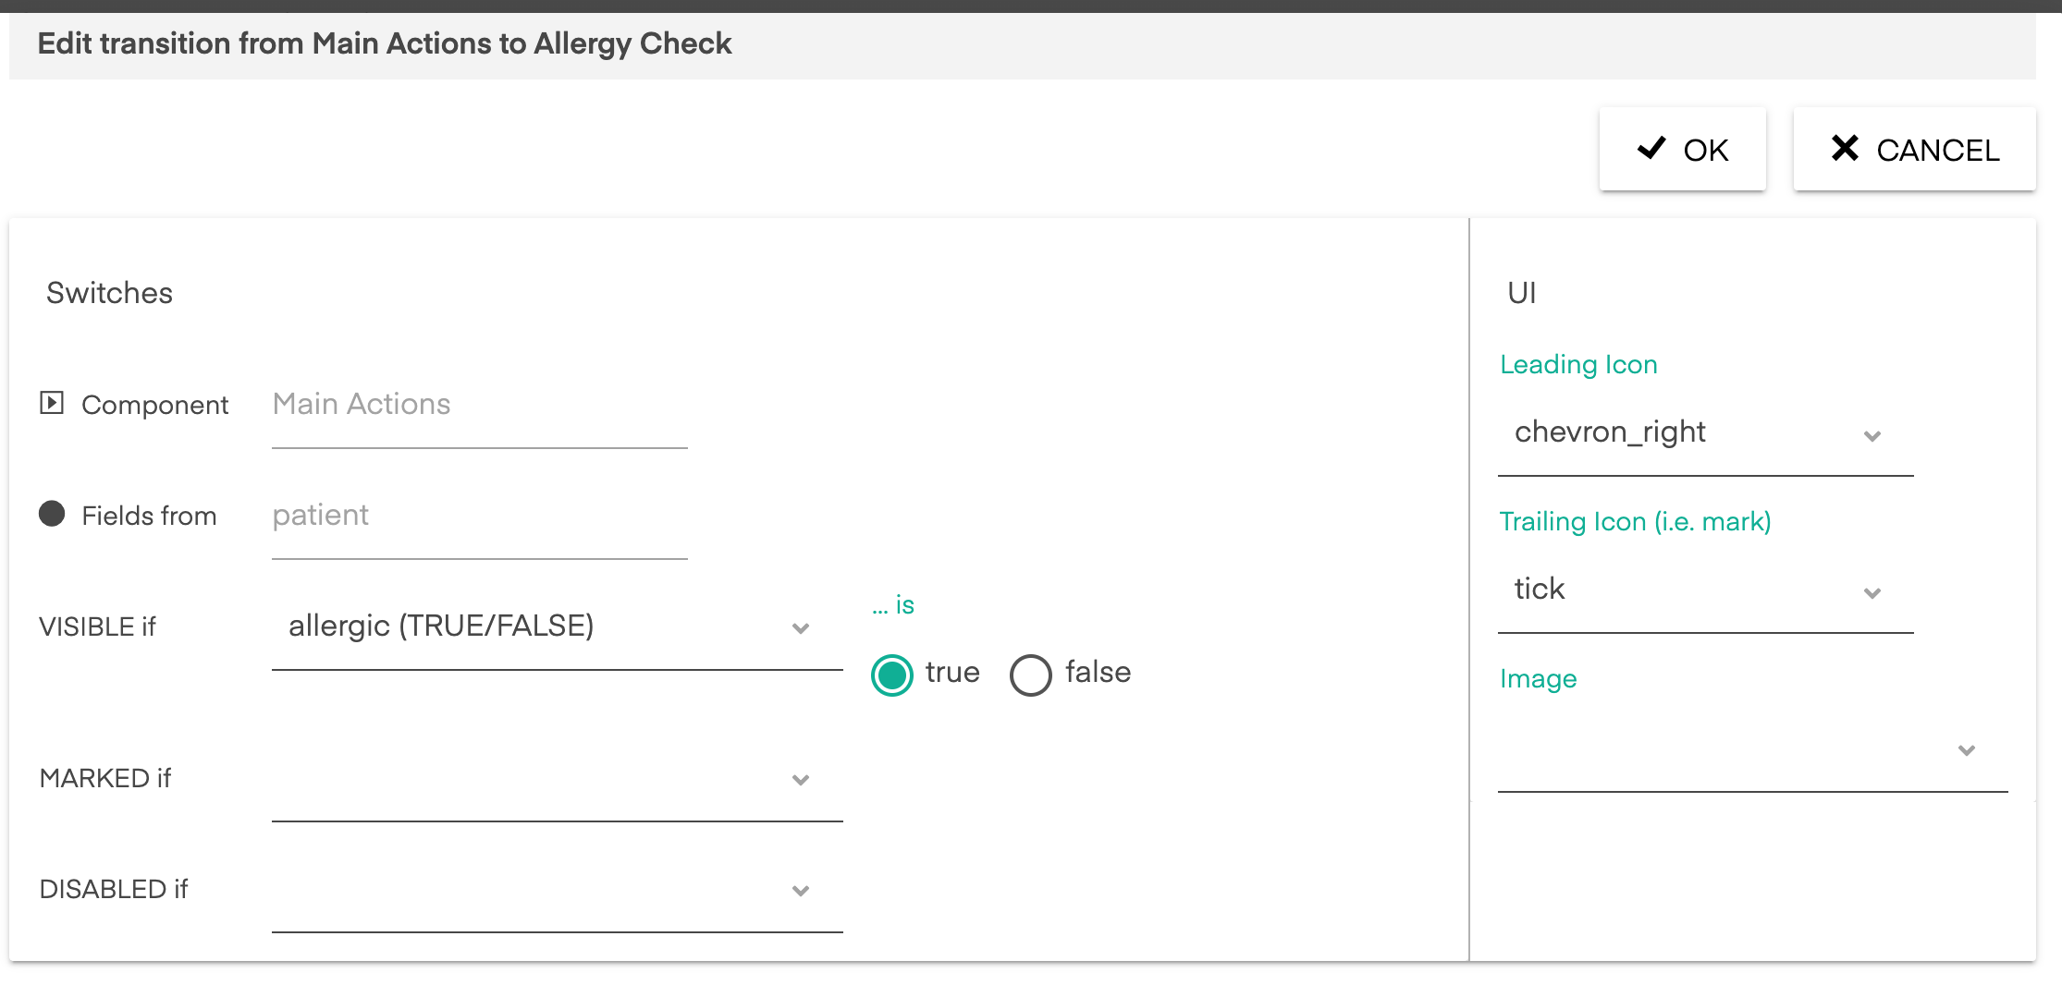
Task: Click the checkmark icon on OK
Action: click(1651, 149)
